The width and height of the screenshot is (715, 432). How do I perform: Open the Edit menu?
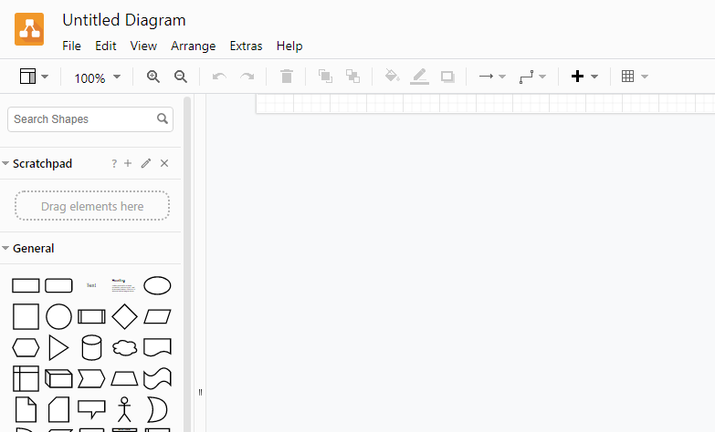106,46
